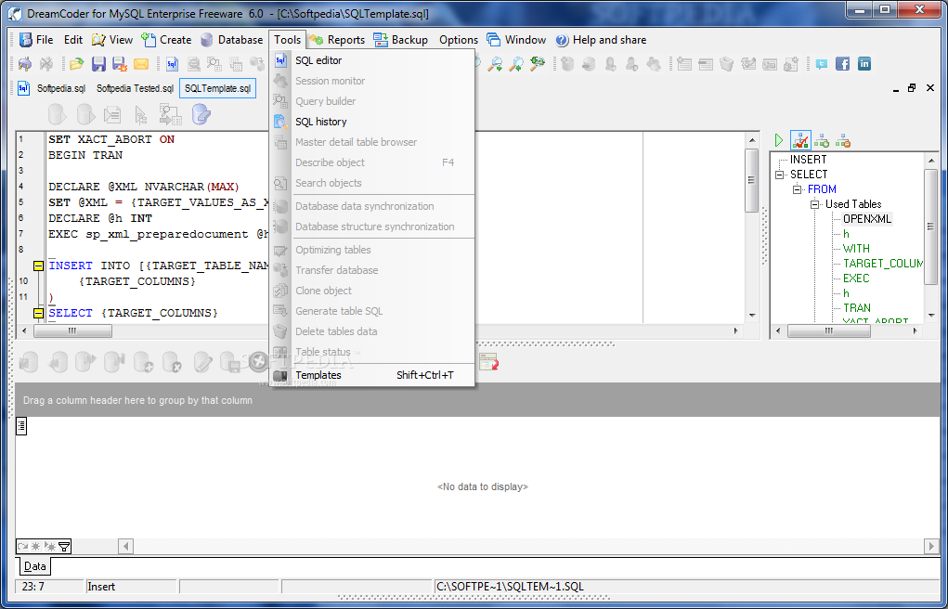Click the tree panel horizontal scrollbar thumb
Screen dimensions: 948x609
[829, 330]
